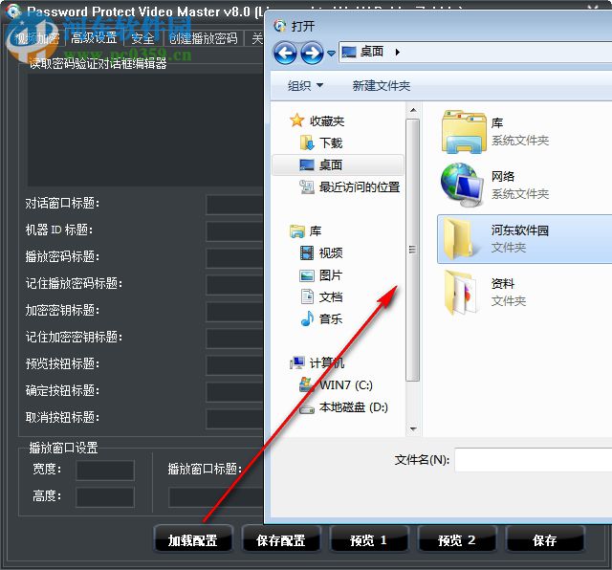Click the Open dialog title bar icon
This screenshot has width=612, height=570.
coord(280,26)
